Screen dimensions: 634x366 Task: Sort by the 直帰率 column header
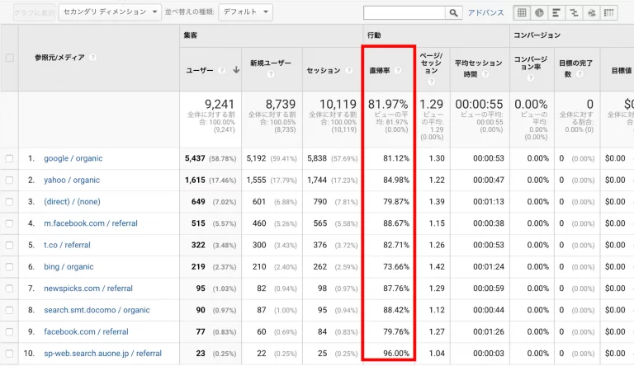tap(380, 70)
